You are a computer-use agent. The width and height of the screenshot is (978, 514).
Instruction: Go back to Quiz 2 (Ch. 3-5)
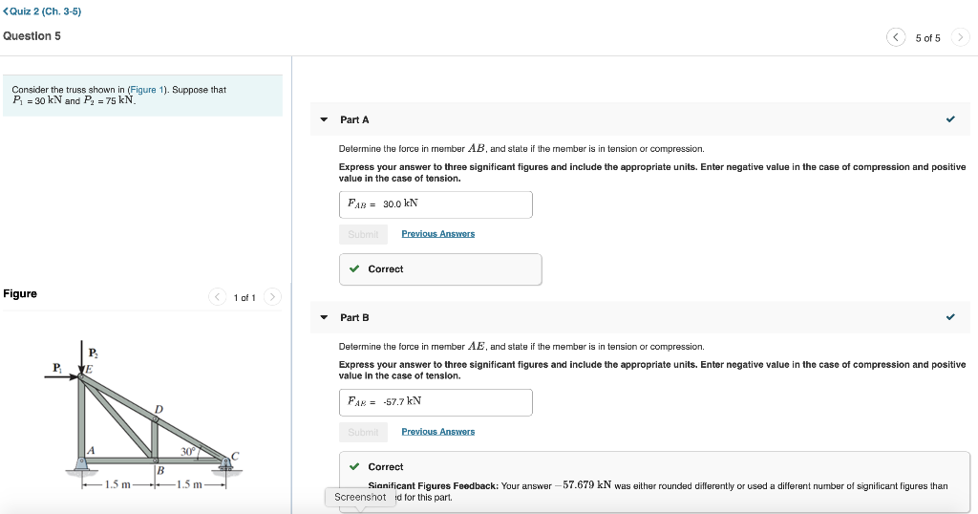(42, 11)
